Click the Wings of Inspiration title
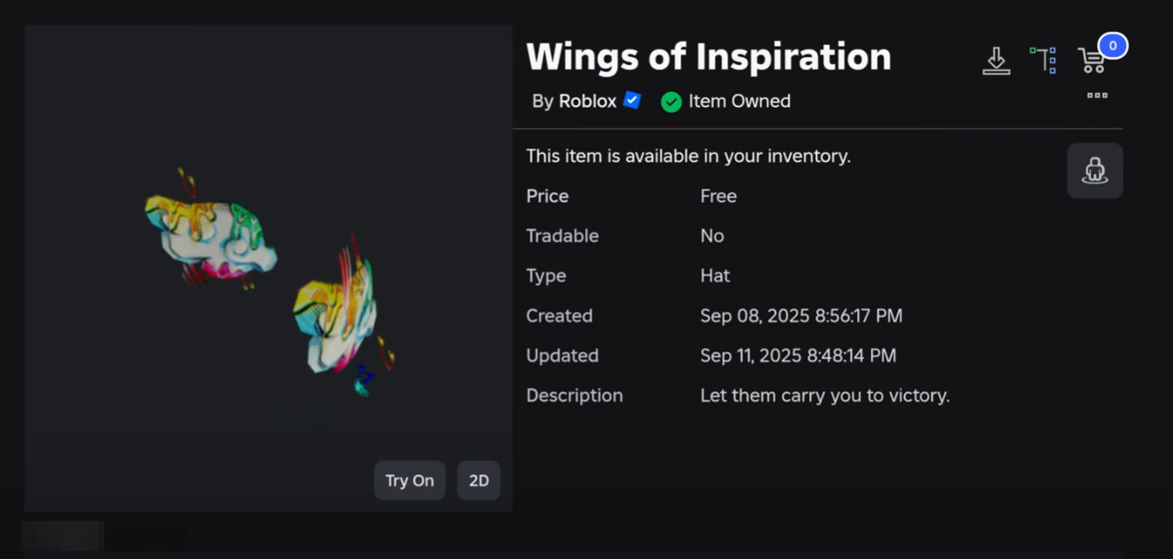 [x=708, y=56]
